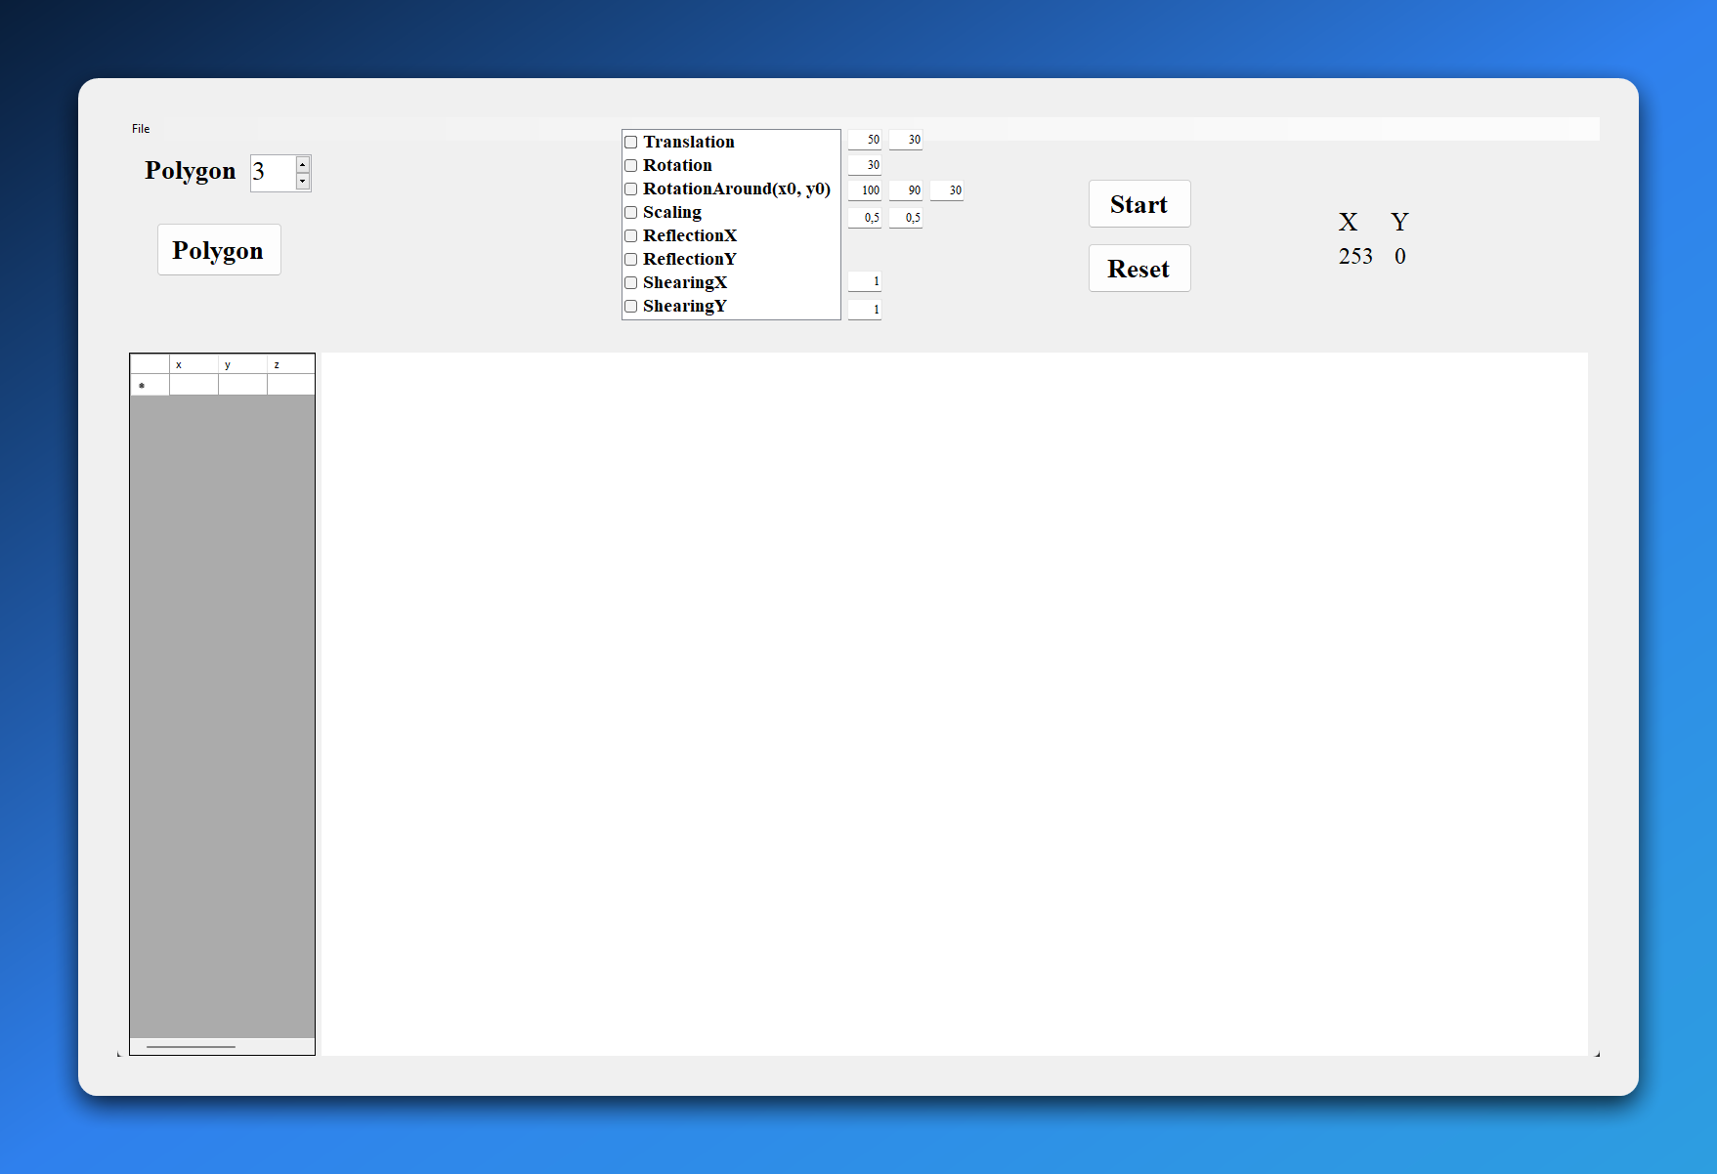Click Translation Y field with value 30
Viewport: 1717px width, 1174px height.
906,140
